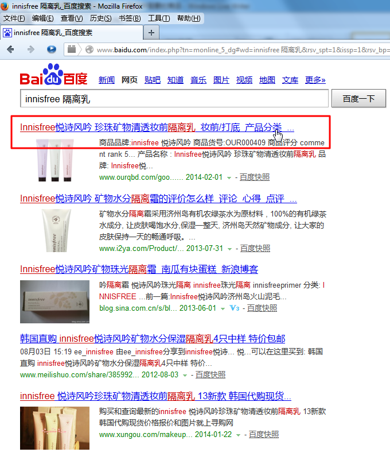This screenshot has width=390, height=456.
Task: Go to 图片 category link
Action: tap(221, 80)
